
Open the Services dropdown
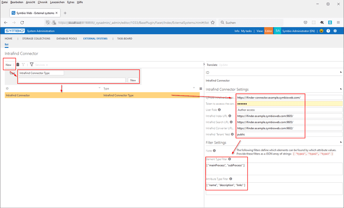coord(42,65)
